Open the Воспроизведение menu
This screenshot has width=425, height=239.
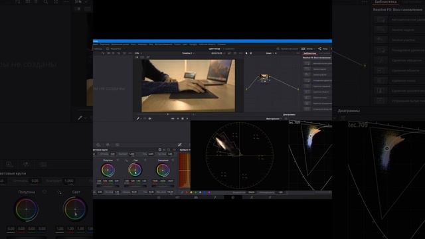(x=163, y=44)
